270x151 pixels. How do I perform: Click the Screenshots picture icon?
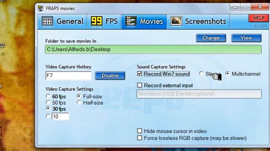pyautogui.click(x=176, y=21)
